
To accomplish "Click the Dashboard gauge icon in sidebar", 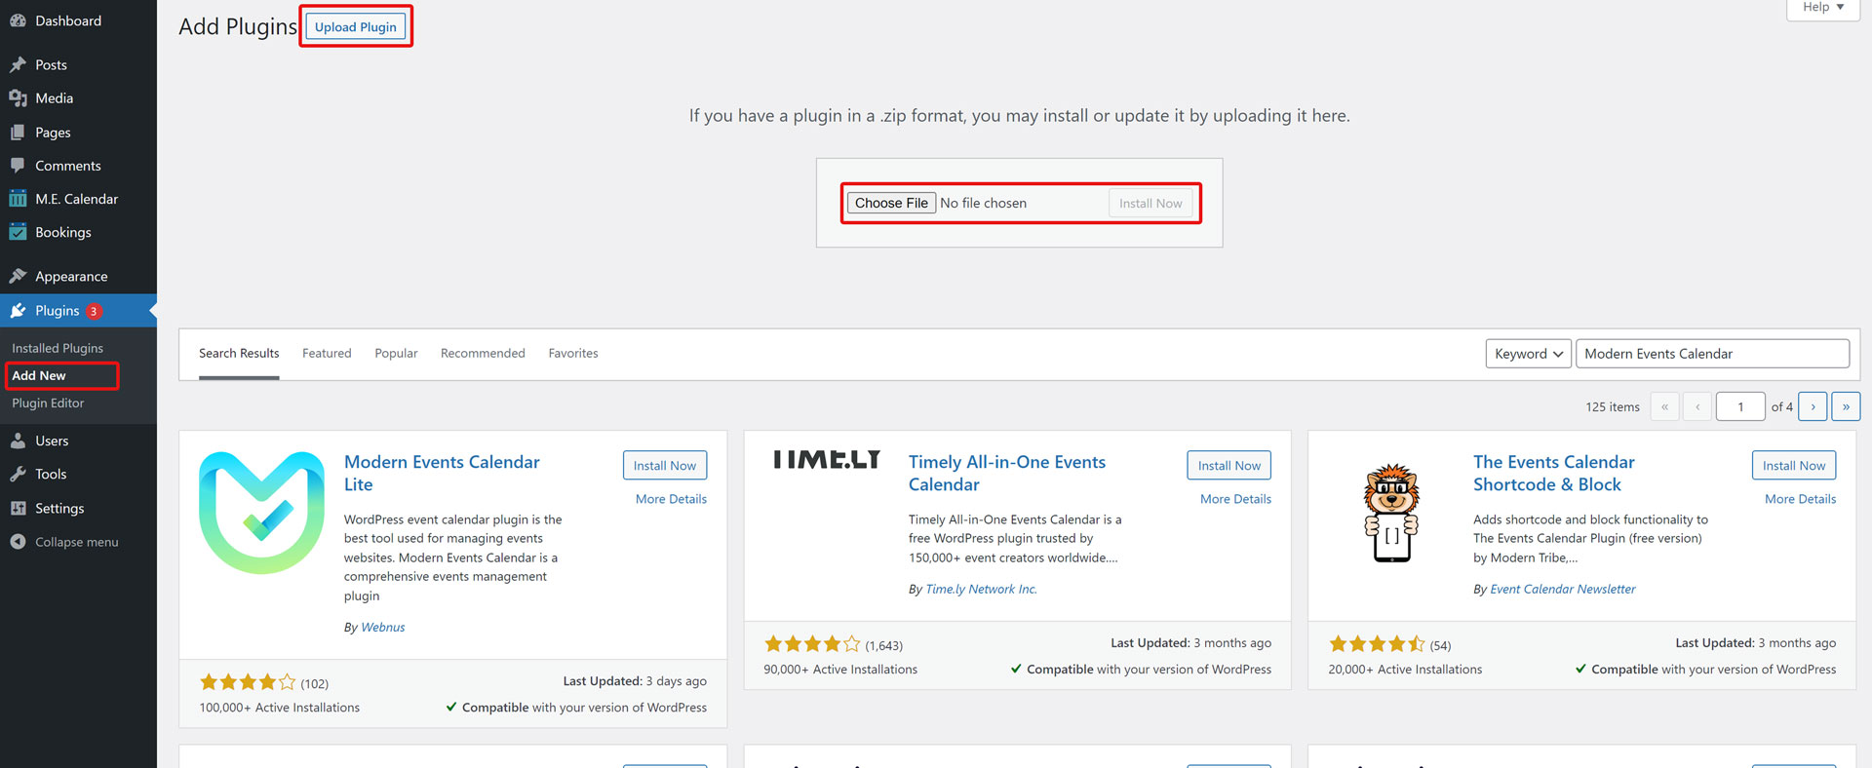I will coord(18,20).
